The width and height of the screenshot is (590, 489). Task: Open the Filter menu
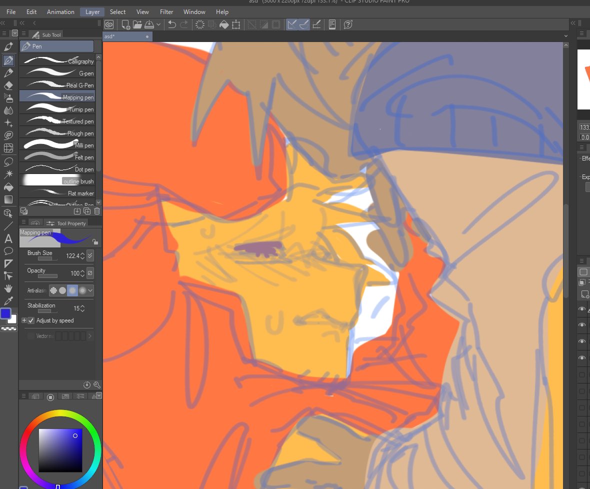tap(166, 12)
